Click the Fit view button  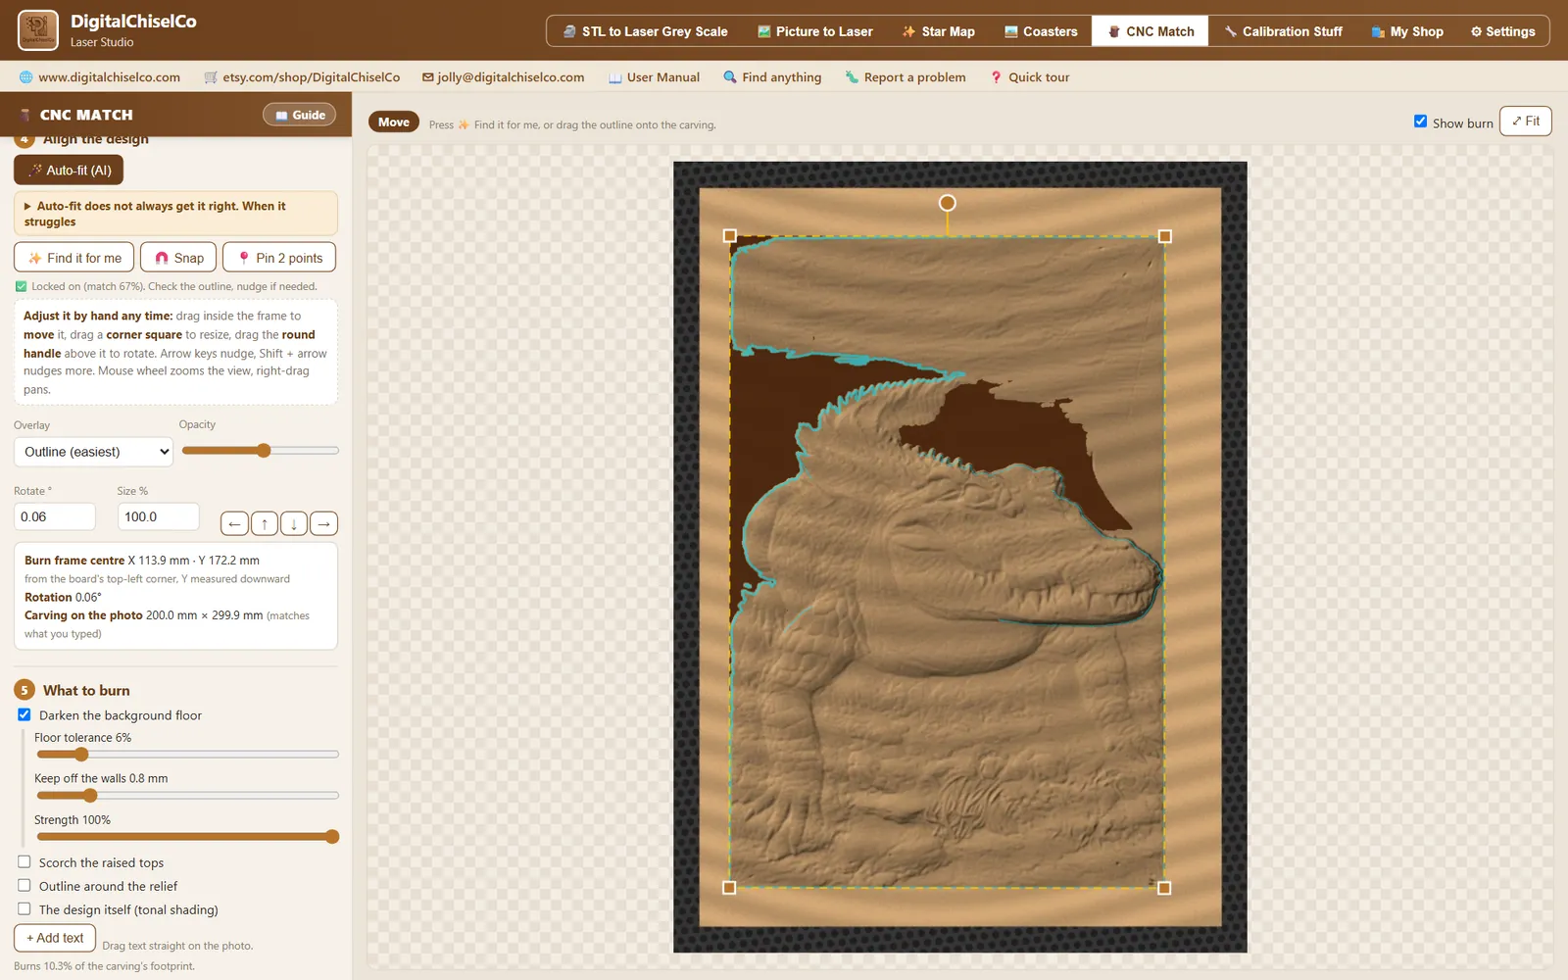click(x=1526, y=122)
